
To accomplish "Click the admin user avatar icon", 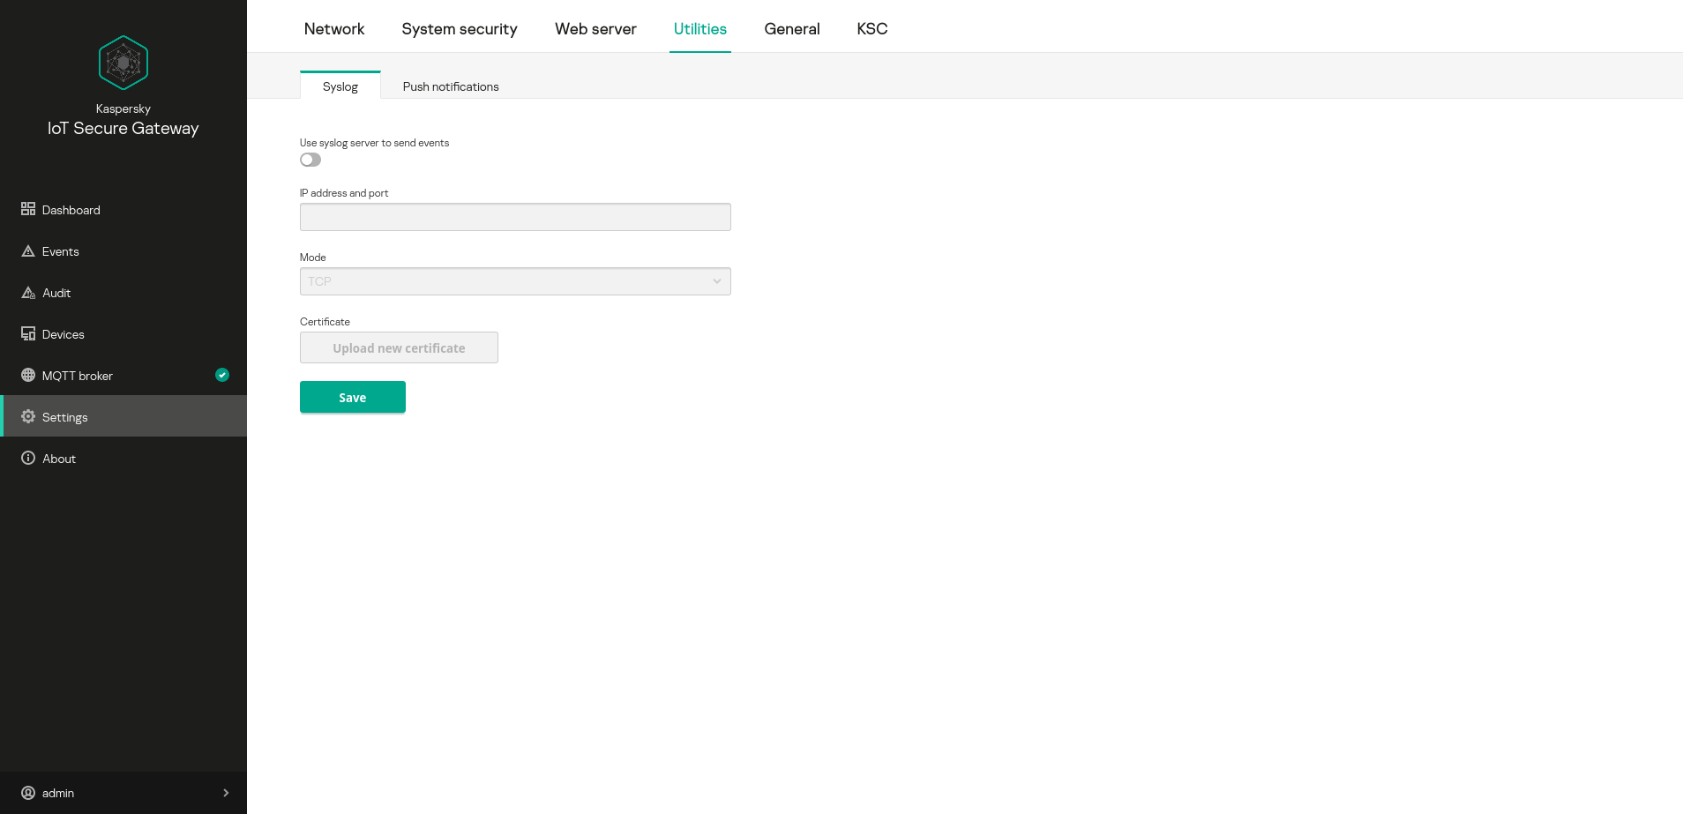I will 28,793.
